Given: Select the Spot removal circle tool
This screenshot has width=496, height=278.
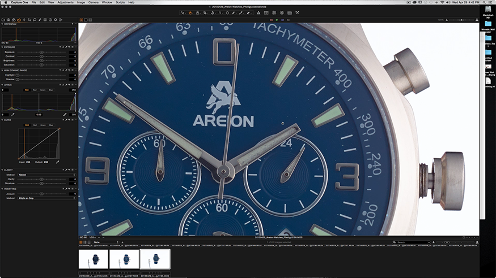Looking at the screenshot, I should coord(227,13).
